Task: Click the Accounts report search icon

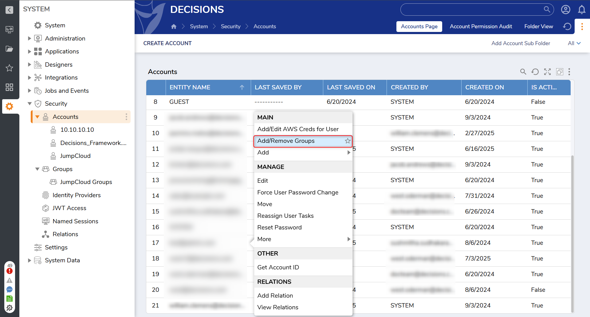Action: 523,72
